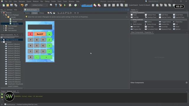Switch to the History editor view
Viewport: 189px width, 106px height.
point(42,13)
